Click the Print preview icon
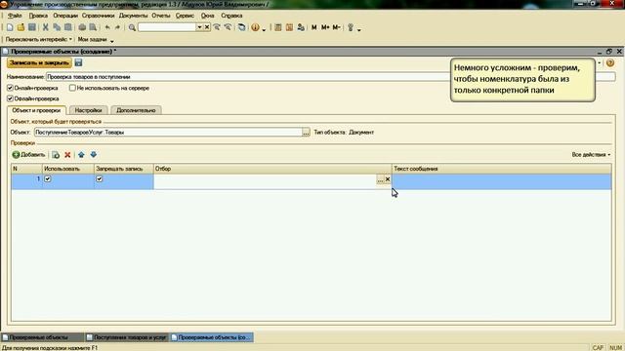This screenshot has height=351, width=625. click(93, 27)
